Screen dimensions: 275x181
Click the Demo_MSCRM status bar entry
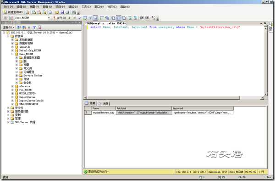tap(236, 172)
